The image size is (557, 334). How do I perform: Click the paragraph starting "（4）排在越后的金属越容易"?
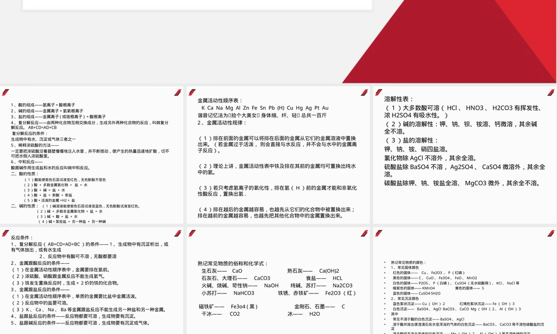[x=276, y=213]
